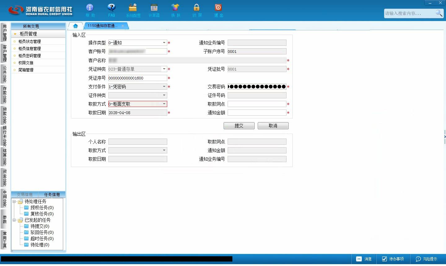Screen dimensions: 446x266
Task: Open 权限交接 menu item
Action: coord(26,63)
